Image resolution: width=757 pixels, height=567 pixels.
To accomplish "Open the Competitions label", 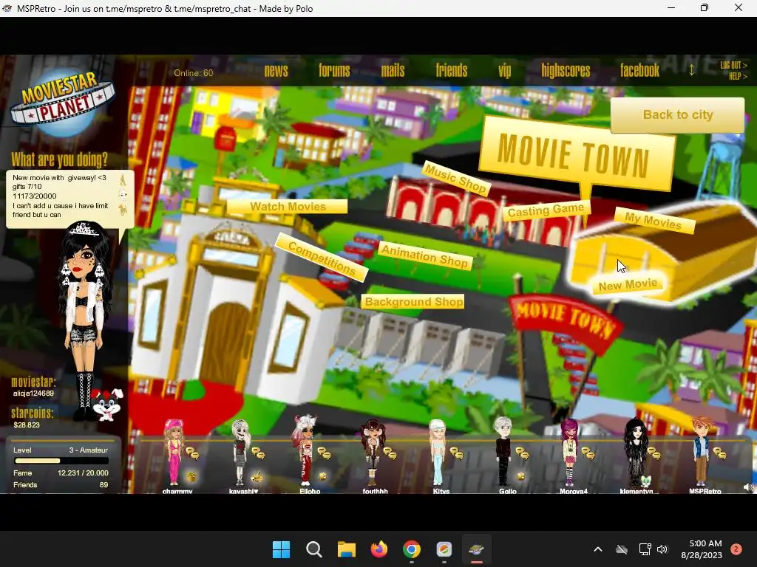I will (x=322, y=258).
